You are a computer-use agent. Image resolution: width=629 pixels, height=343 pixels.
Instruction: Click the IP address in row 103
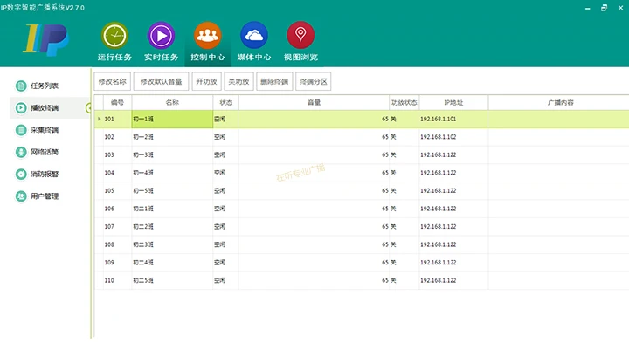click(438, 154)
